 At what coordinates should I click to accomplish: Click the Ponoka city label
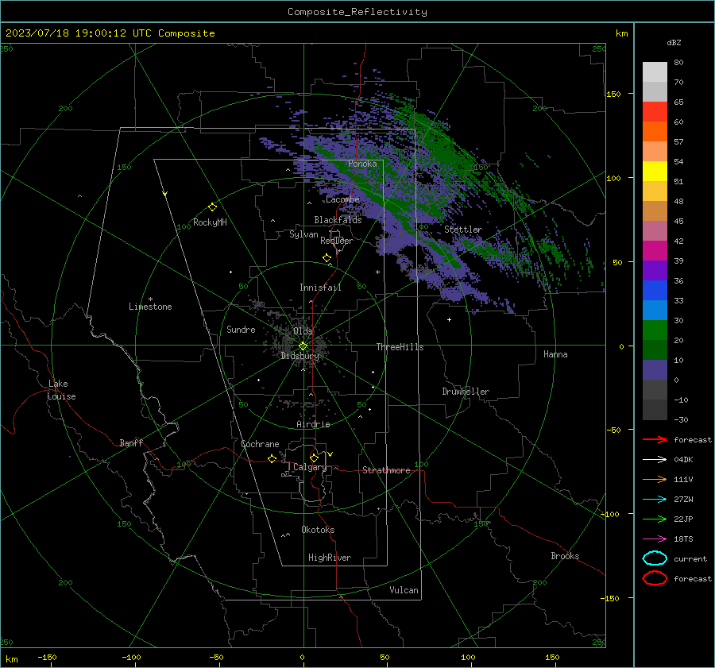click(x=362, y=164)
